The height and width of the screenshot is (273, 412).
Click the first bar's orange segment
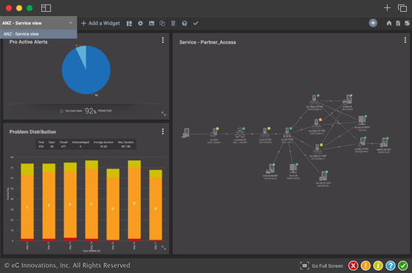point(27,207)
